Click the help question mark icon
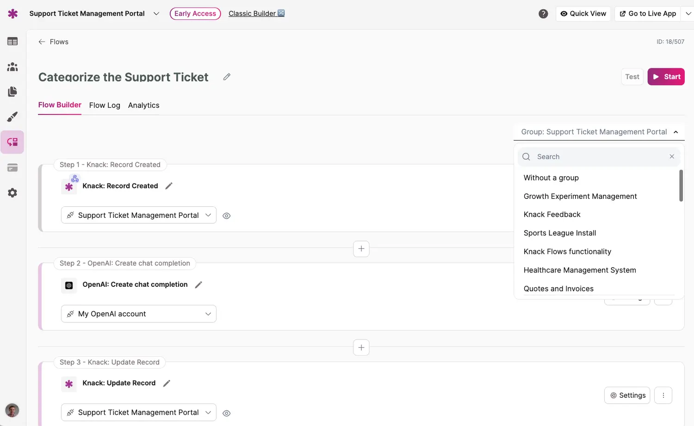This screenshot has height=426, width=694. (x=543, y=14)
